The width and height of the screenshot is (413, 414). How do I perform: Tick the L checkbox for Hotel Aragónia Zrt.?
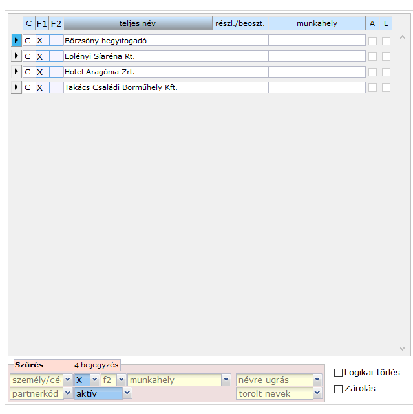tap(386, 72)
